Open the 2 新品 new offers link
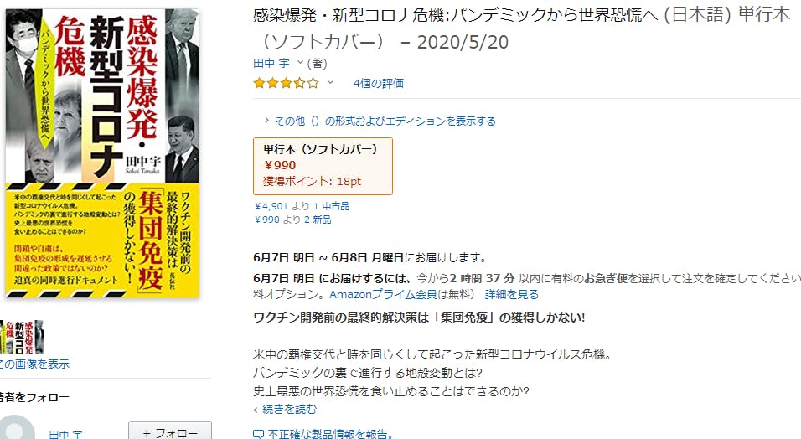 pos(318,219)
